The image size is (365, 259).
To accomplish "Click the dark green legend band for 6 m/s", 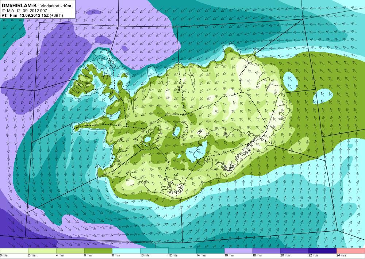I will click(x=98, y=251).
